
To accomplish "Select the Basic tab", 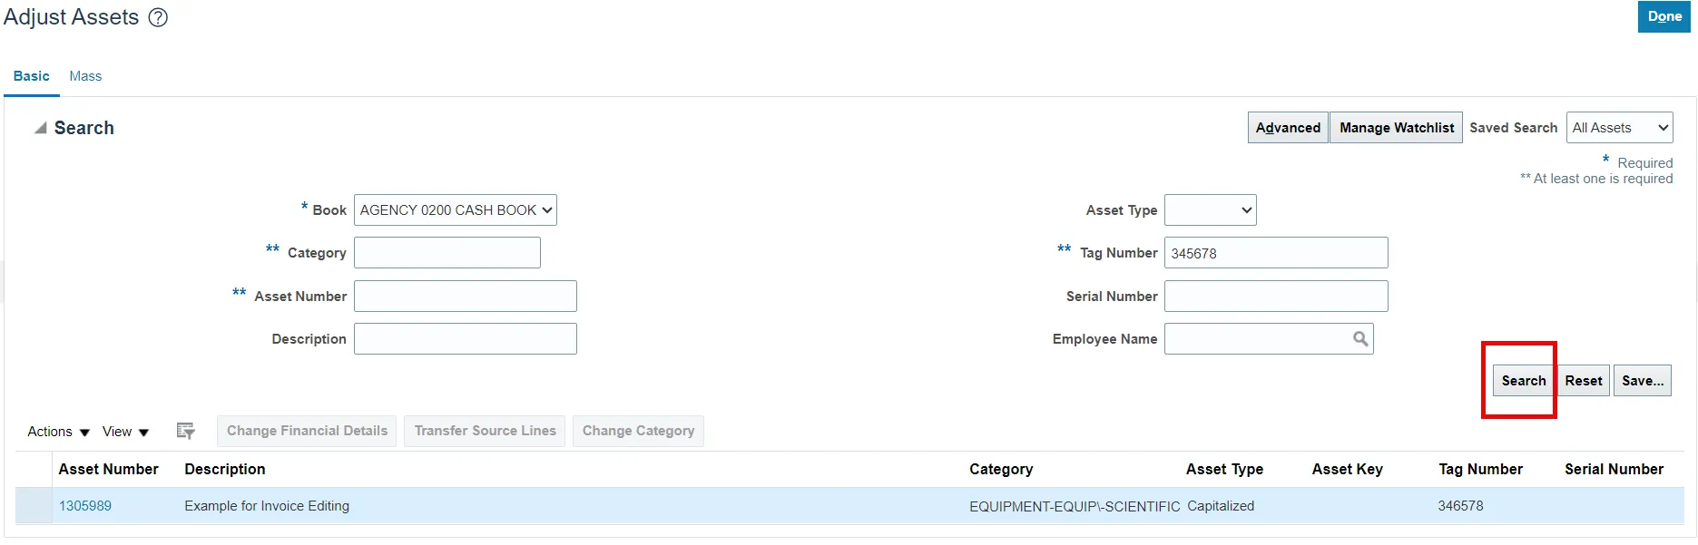I will point(31,76).
